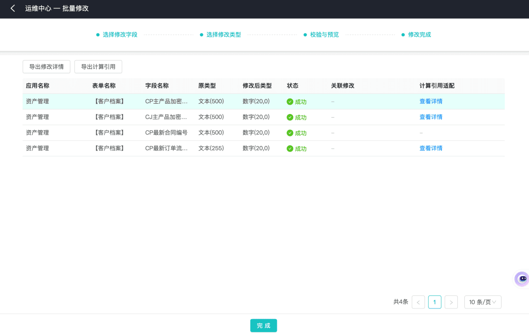The height and width of the screenshot is (335, 529).
Task: Click 资产管理 in CJ主产品加密 row
Action: (x=37, y=117)
